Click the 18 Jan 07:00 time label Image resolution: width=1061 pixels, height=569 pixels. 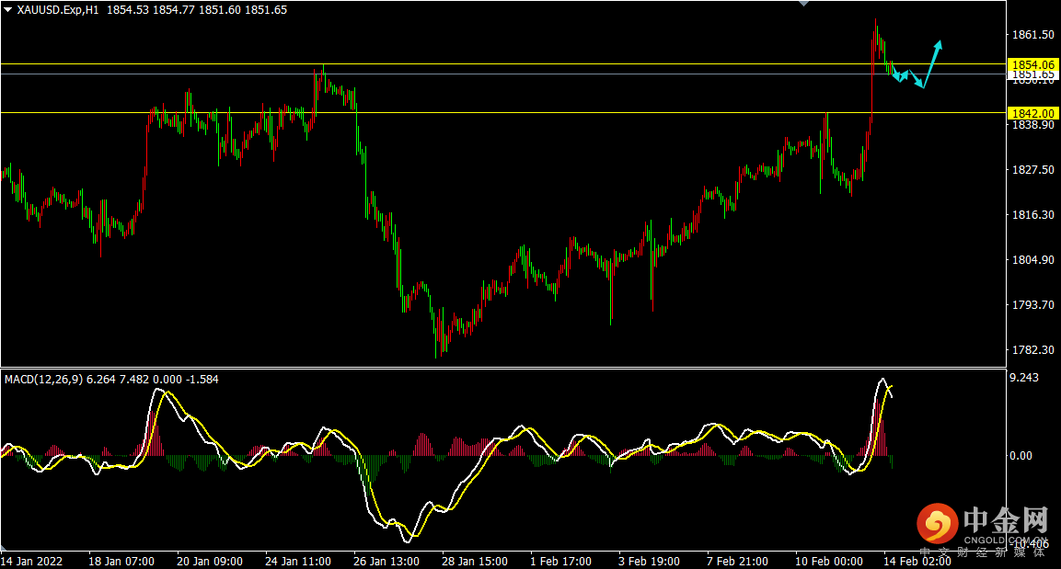point(121,562)
